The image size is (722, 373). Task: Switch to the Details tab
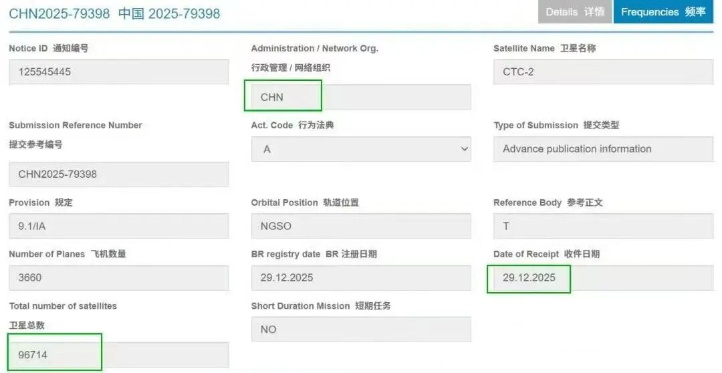(x=574, y=12)
